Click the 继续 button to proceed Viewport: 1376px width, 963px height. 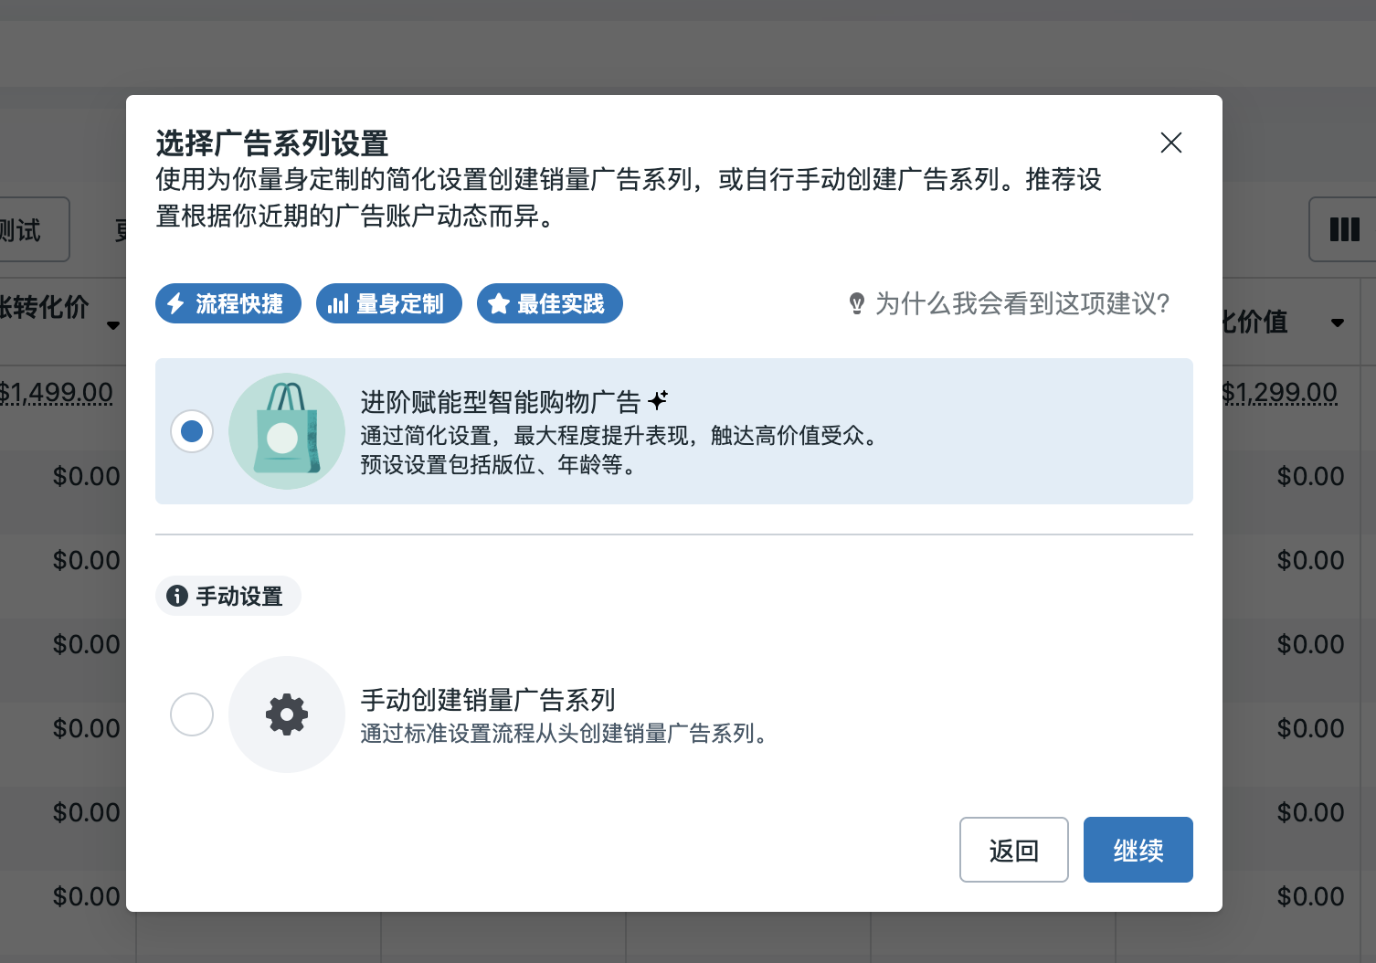tap(1138, 850)
